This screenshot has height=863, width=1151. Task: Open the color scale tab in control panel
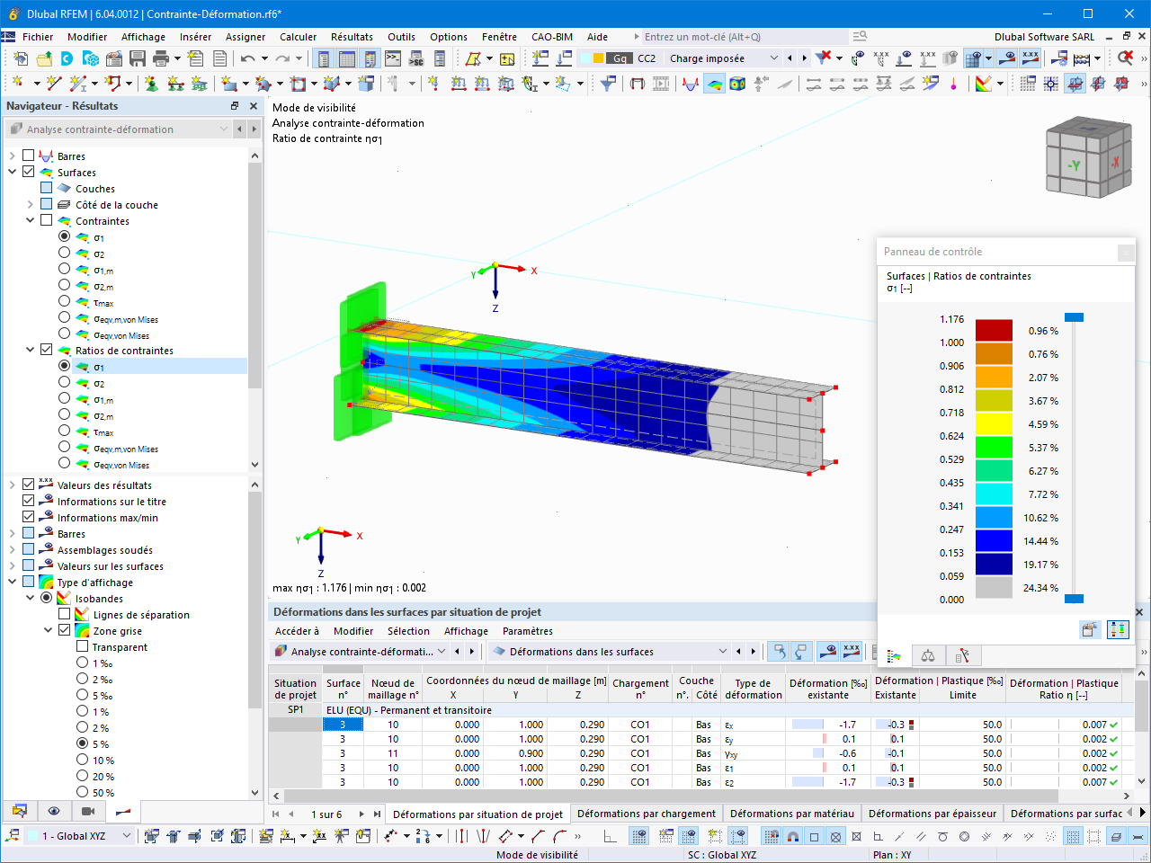[894, 655]
